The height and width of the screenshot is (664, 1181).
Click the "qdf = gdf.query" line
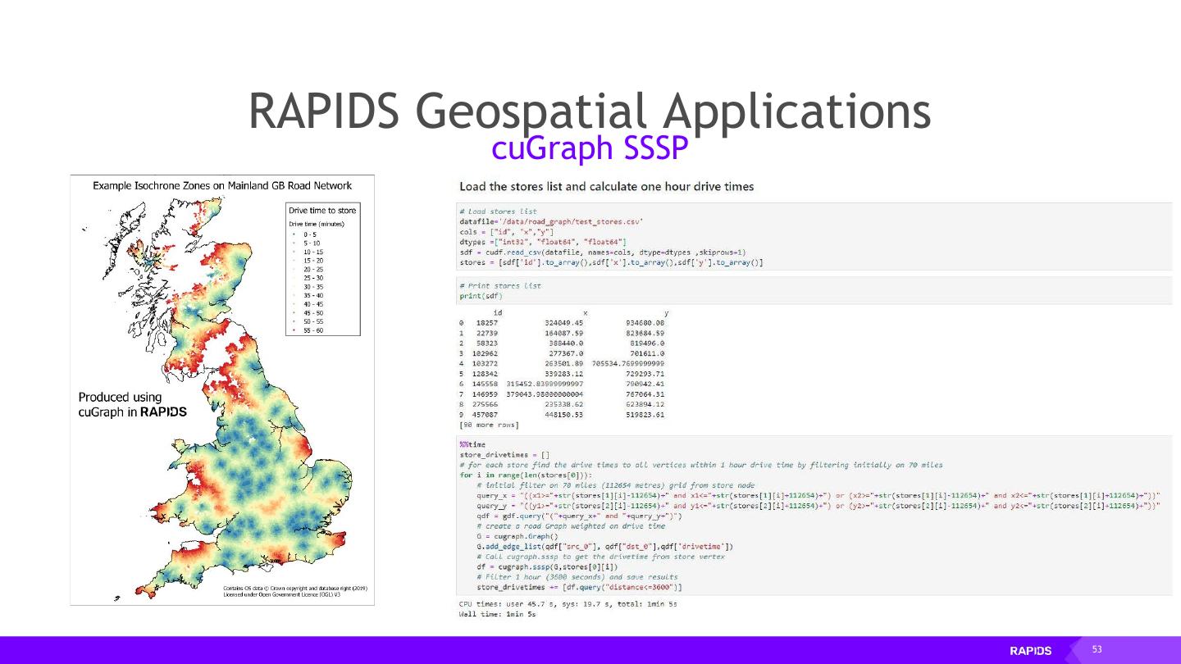(x=579, y=516)
